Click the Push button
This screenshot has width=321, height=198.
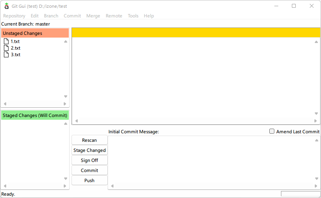coord(89,181)
